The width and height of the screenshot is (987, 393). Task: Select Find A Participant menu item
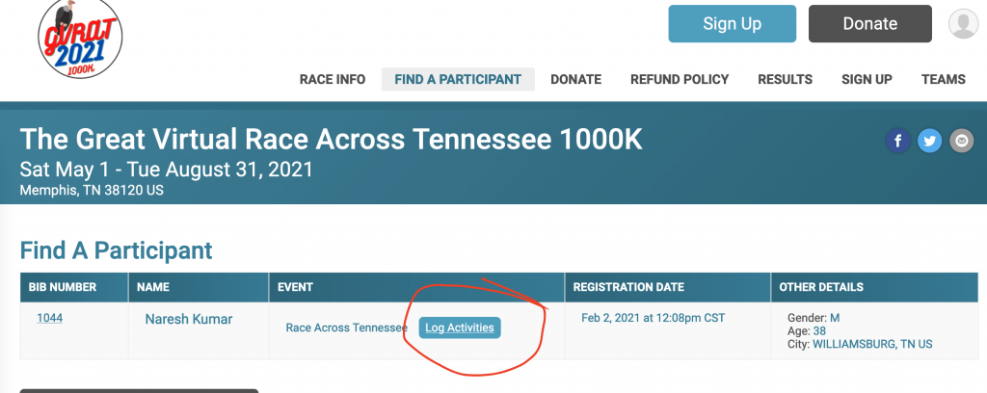point(458,79)
